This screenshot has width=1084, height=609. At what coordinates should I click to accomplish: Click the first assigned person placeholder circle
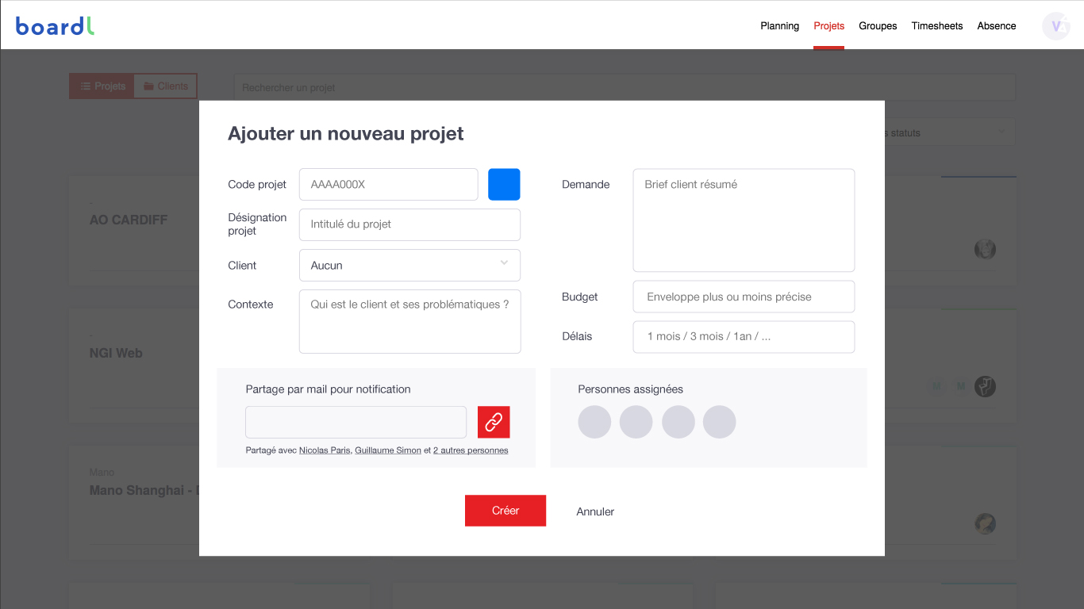tap(594, 422)
